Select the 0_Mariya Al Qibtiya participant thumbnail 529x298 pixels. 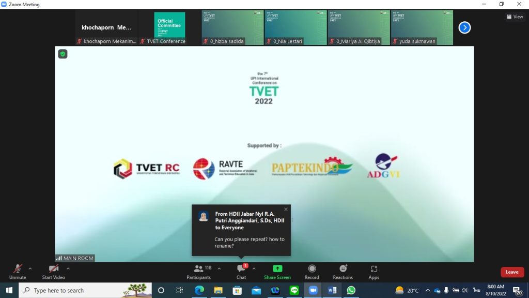pos(359,28)
